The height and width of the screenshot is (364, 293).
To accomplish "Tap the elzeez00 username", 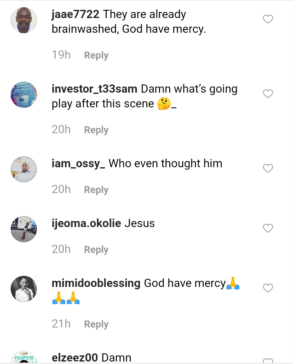I will click(x=75, y=358).
